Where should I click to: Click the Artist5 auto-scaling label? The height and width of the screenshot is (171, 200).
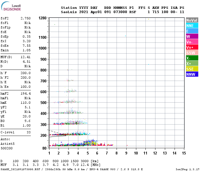[x=7, y=144]
